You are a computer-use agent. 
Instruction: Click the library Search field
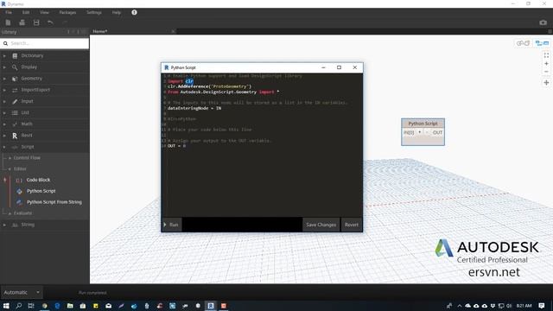pyautogui.click(x=45, y=43)
